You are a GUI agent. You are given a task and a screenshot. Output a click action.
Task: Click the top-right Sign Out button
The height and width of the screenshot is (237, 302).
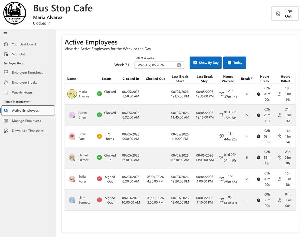click(x=285, y=14)
